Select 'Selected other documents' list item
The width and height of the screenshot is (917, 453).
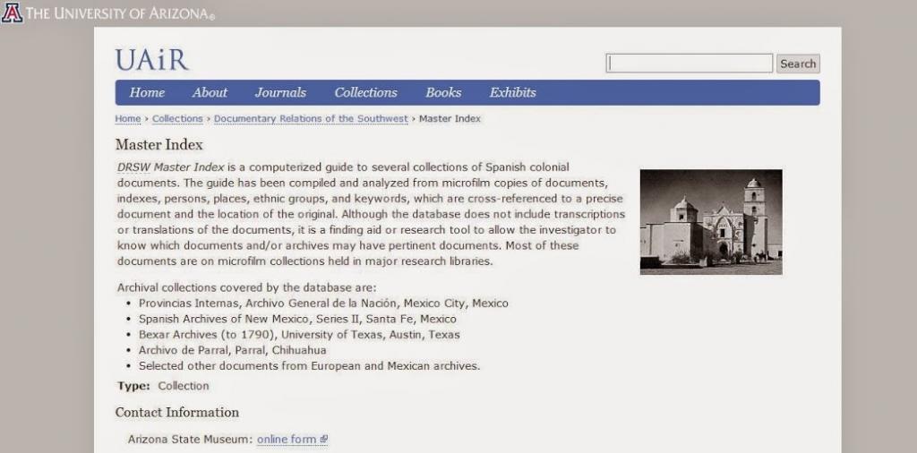pos(309,366)
